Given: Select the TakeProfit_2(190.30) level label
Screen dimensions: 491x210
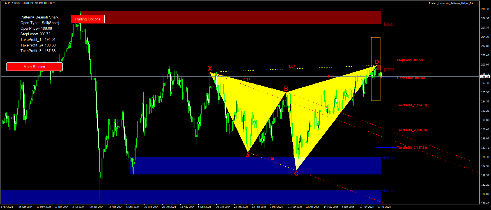Looking at the screenshot, I should pyautogui.click(x=412, y=130).
